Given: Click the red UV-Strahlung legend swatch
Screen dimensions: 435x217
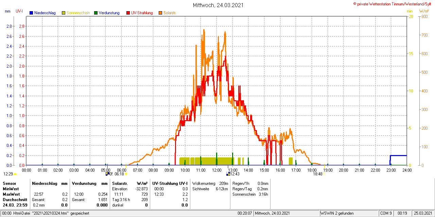Looking at the screenshot, I should 128,13.
